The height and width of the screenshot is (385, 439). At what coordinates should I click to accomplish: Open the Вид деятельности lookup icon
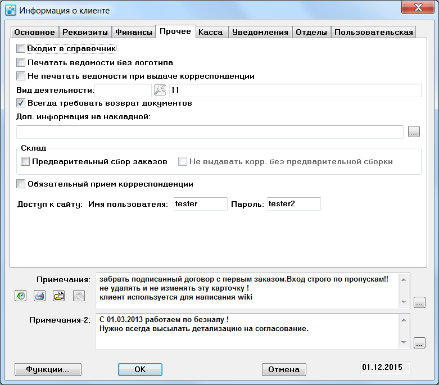click(x=160, y=90)
